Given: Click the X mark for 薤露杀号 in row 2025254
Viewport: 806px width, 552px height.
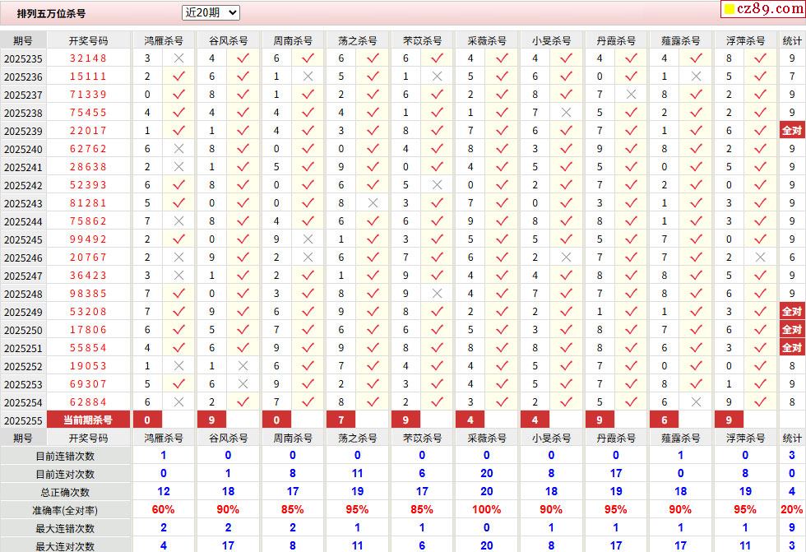Looking at the screenshot, I should click(696, 402).
